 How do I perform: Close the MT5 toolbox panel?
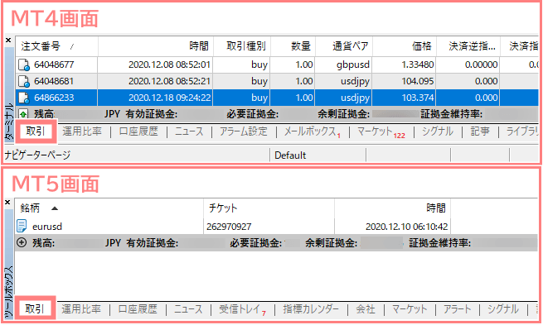click(7, 203)
